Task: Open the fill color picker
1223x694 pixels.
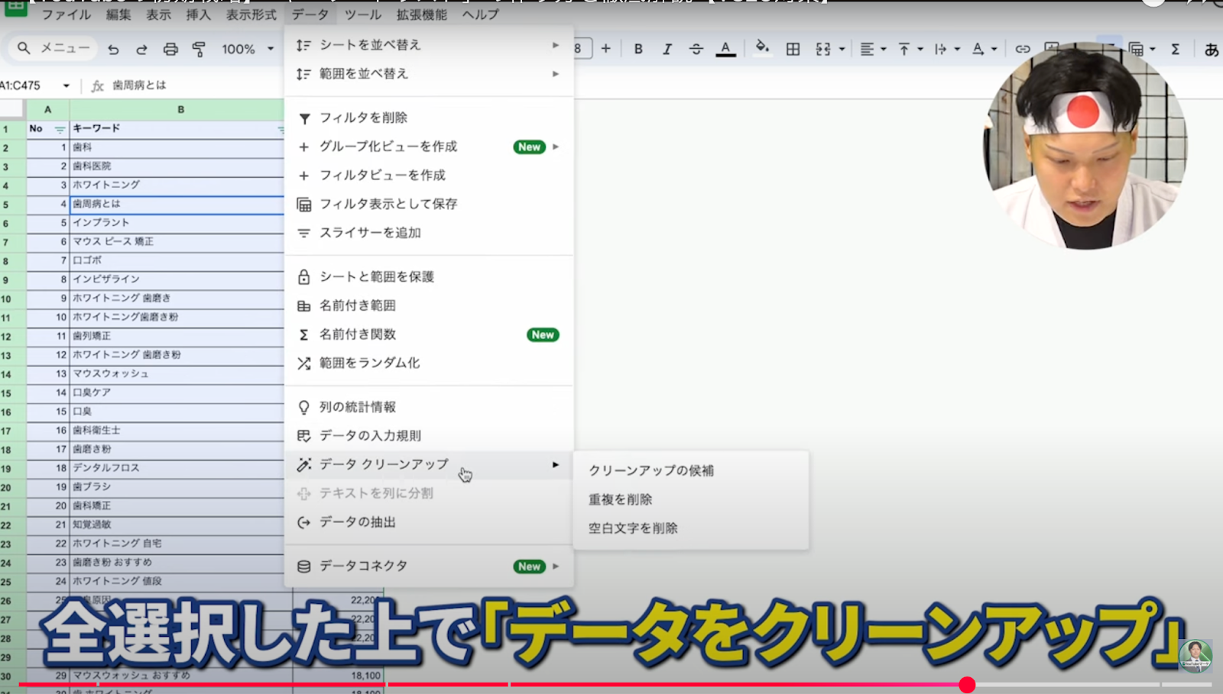Action: point(761,48)
